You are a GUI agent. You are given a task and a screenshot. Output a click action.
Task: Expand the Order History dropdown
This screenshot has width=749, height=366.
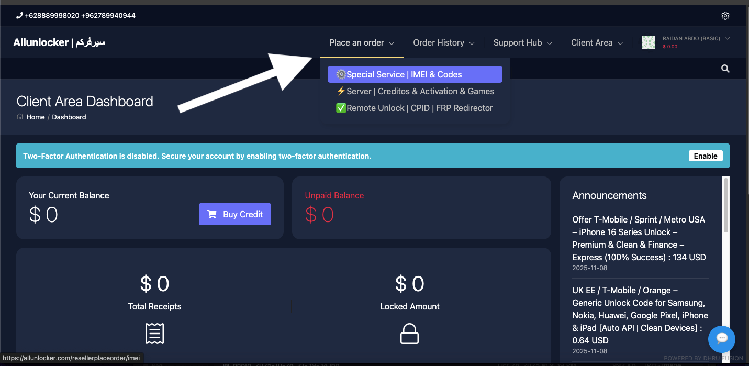click(x=443, y=42)
